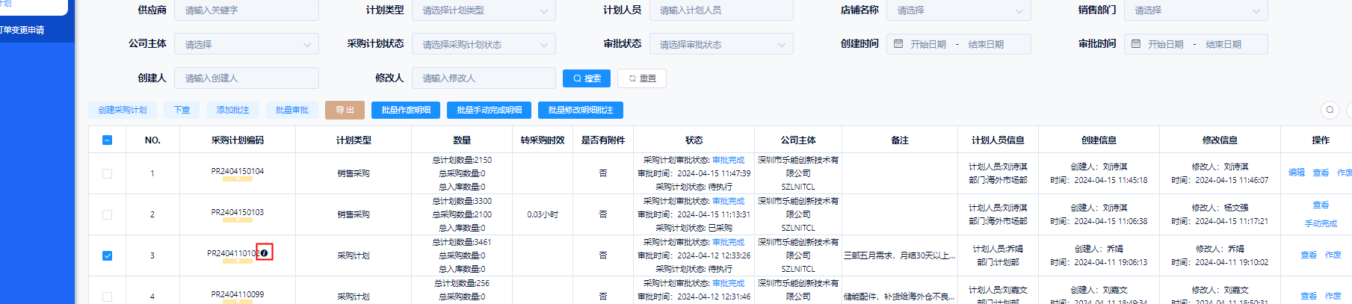Viewport: 1352px width, 304px height.
Task: Click 作废 link in row 3
Action: pos(1333,255)
